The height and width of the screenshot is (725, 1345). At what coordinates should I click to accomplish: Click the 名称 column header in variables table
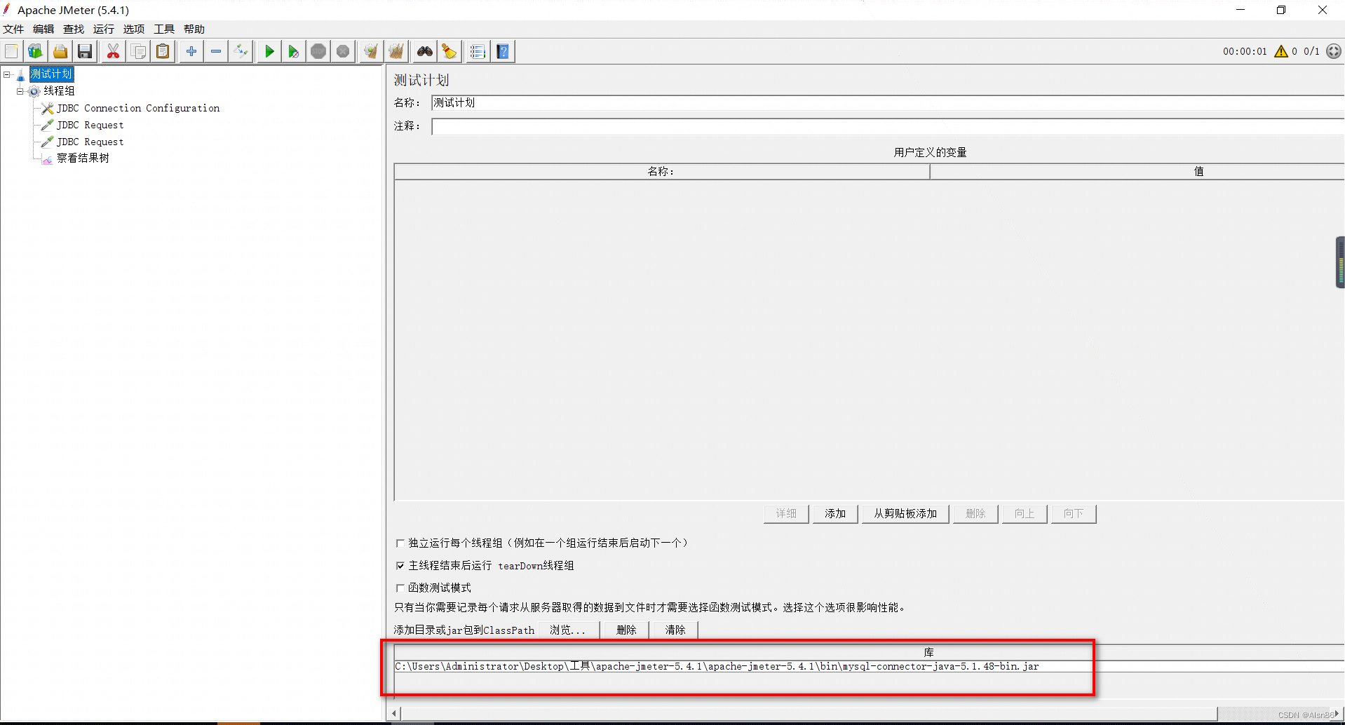pyautogui.click(x=661, y=171)
